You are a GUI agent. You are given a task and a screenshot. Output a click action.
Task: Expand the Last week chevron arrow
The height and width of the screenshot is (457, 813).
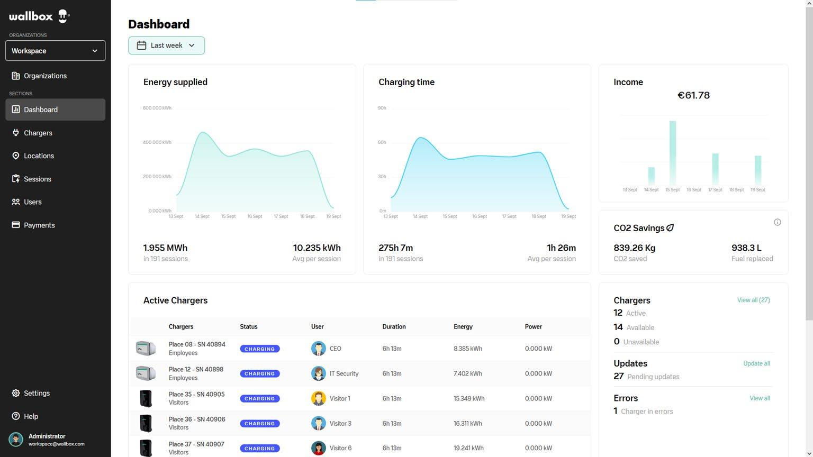click(192, 45)
